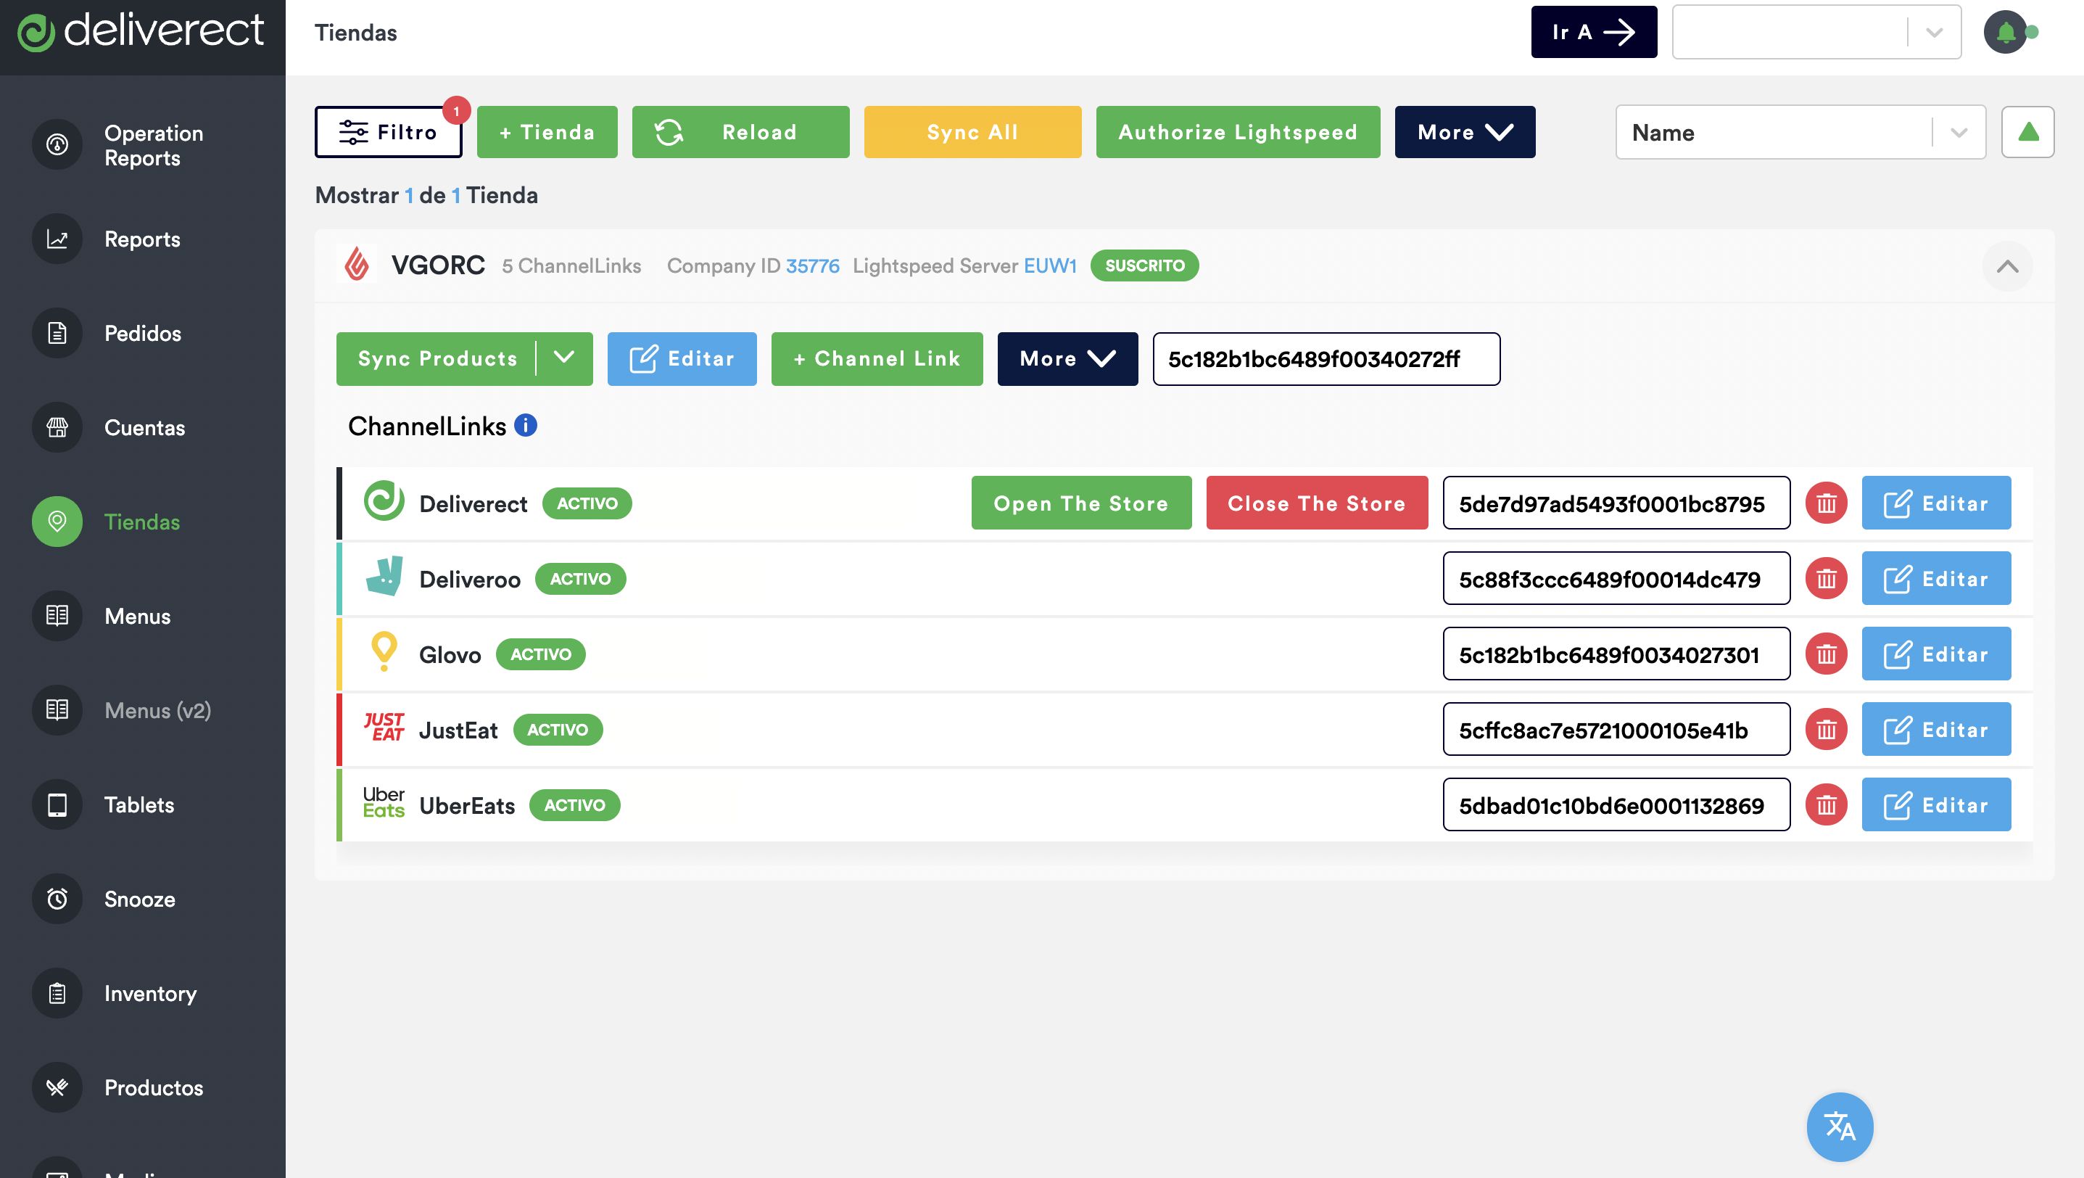Remove the Glovo channel link
Viewport: 2084px width, 1178px height.
pos(1826,654)
